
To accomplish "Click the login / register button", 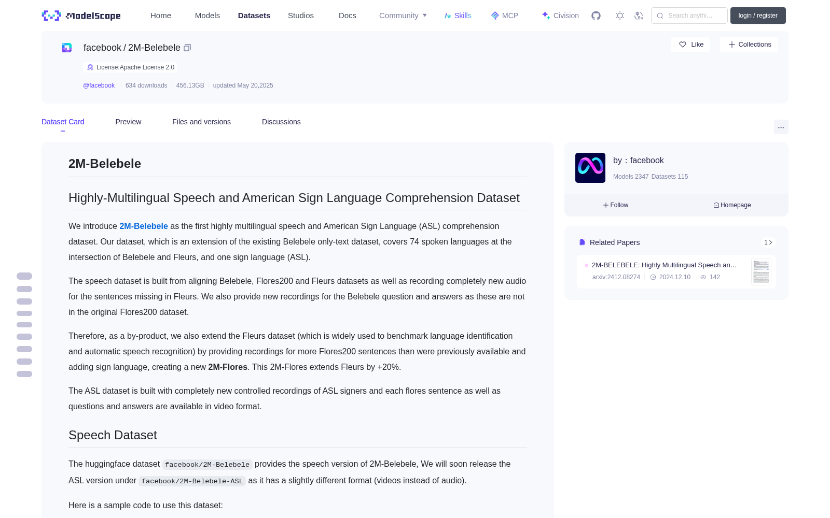I will [x=758, y=16].
